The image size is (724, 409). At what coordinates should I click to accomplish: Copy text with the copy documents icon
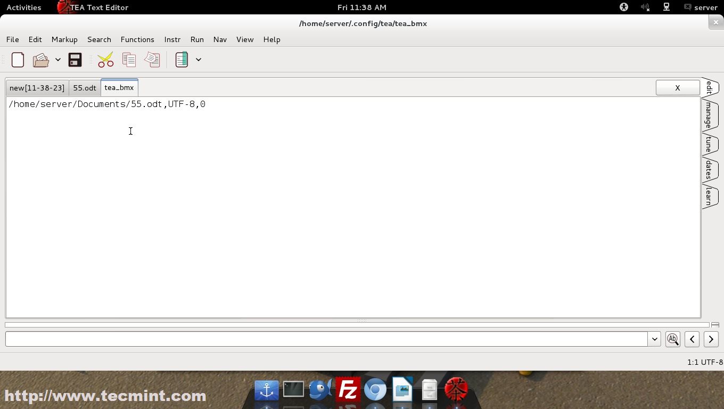[129, 60]
